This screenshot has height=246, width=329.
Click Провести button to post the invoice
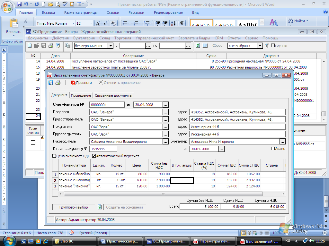coord(81,83)
